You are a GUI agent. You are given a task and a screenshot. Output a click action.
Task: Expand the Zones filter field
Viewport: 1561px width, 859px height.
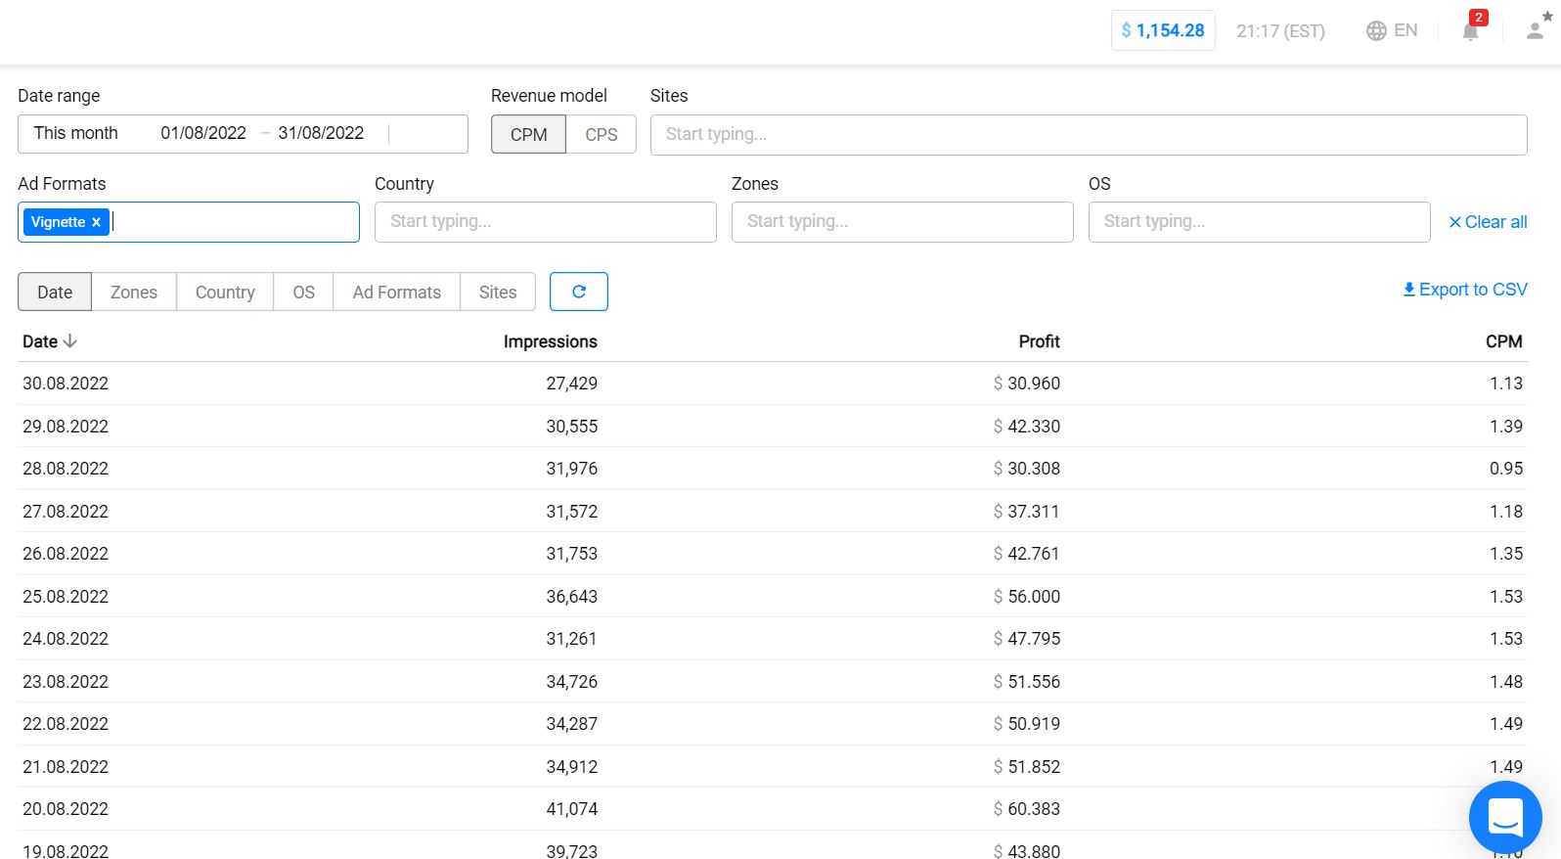[902, 222]
